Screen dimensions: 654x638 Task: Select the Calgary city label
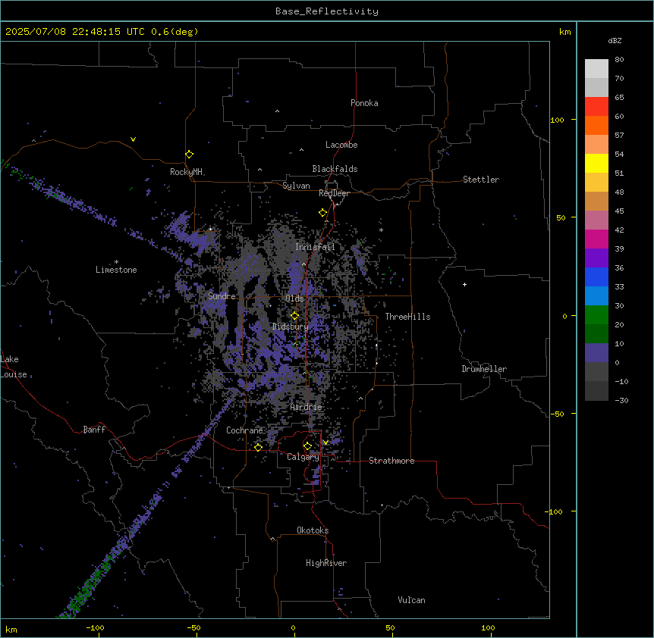click(303, 457)
